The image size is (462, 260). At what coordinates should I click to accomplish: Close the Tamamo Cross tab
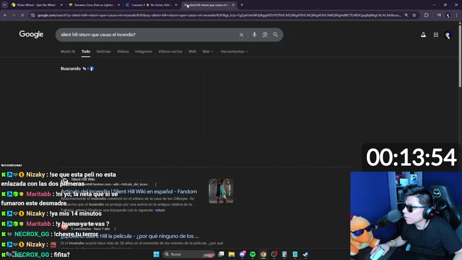[119, 5]
